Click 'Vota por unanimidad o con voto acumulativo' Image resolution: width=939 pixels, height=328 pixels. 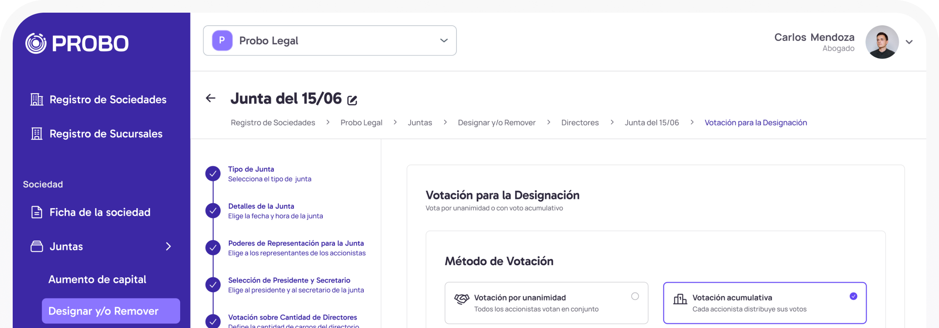(x=494, y=208)
